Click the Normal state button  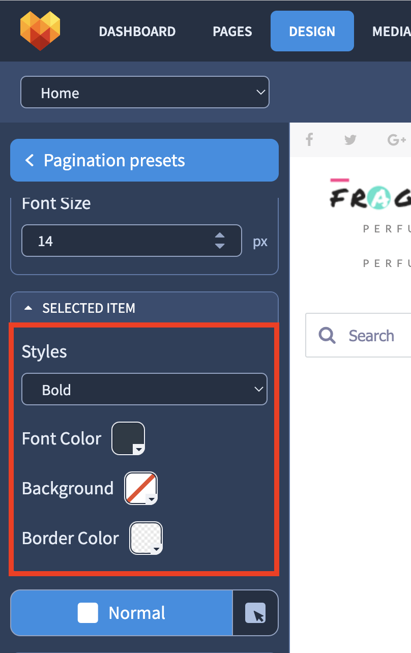coord(122,613)
